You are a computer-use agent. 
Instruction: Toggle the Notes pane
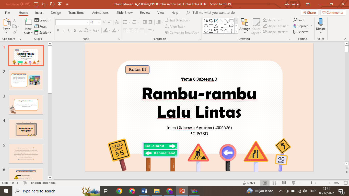coord(249,183)
